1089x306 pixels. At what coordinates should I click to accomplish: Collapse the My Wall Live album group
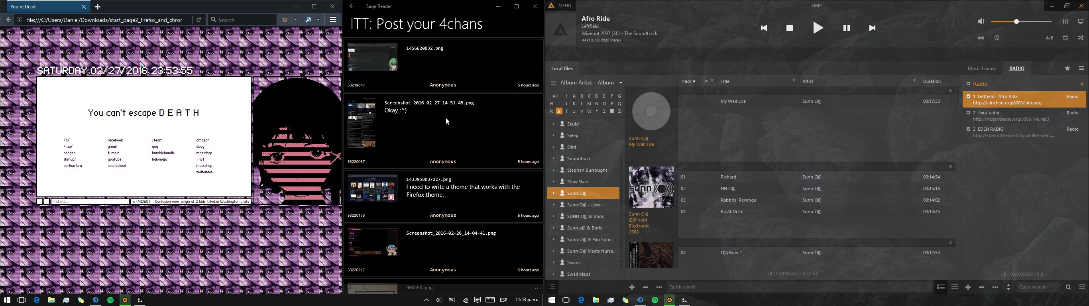coord(950,91)
